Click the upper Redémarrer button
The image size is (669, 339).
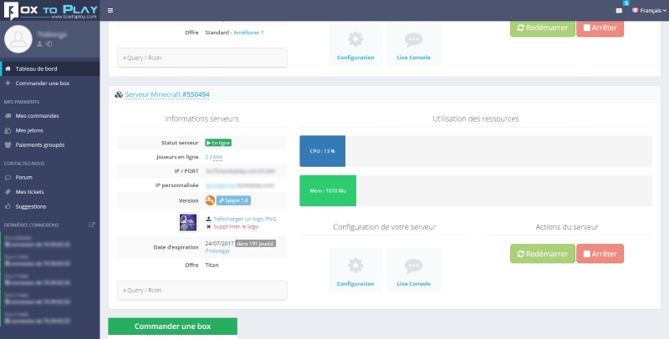(542, 28)
